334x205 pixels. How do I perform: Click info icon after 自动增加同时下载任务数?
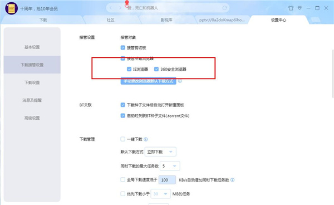pos(232,180)
